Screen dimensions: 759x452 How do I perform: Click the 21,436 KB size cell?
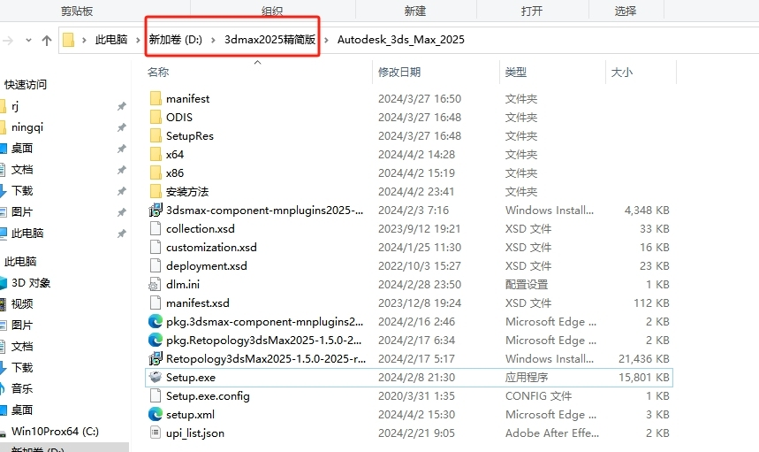click(x=644, y=358)
